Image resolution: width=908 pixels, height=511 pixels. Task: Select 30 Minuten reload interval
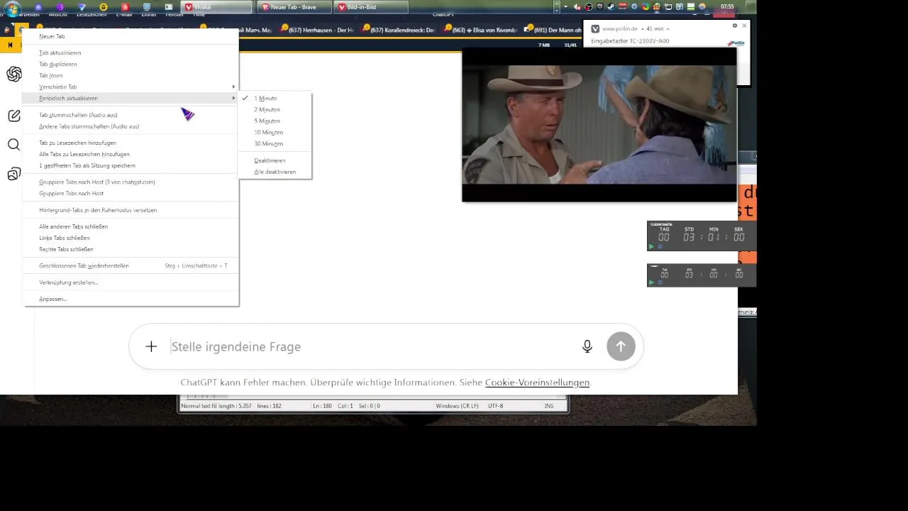point(275,143)
